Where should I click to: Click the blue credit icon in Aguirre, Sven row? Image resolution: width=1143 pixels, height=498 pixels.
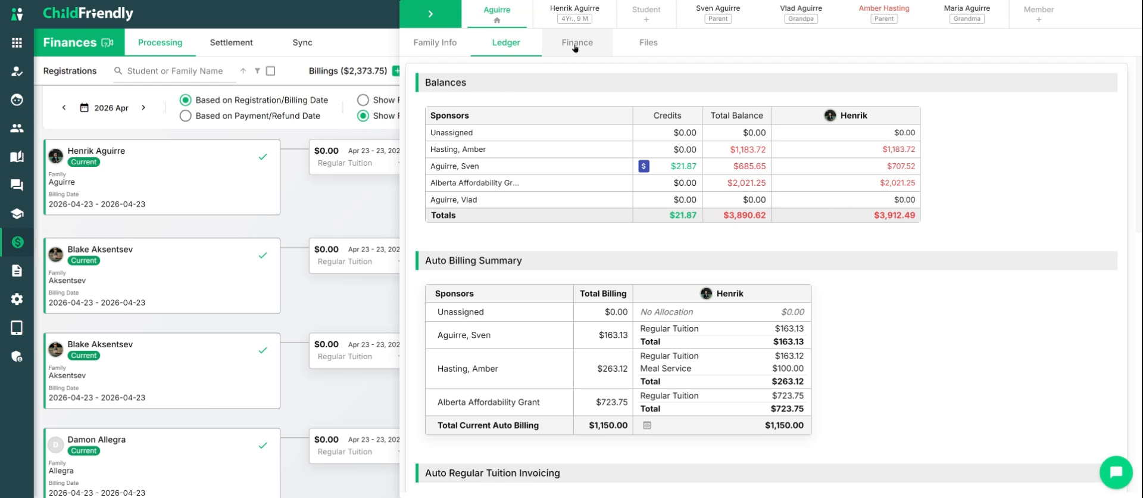click(x=644, y=166)
